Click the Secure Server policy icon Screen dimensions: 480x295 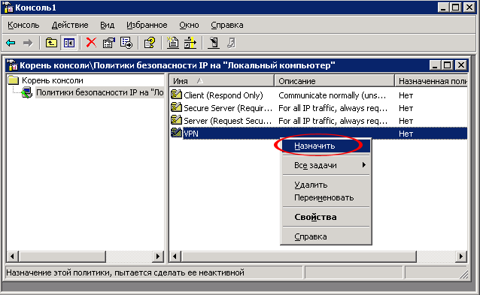coord(176,107)
